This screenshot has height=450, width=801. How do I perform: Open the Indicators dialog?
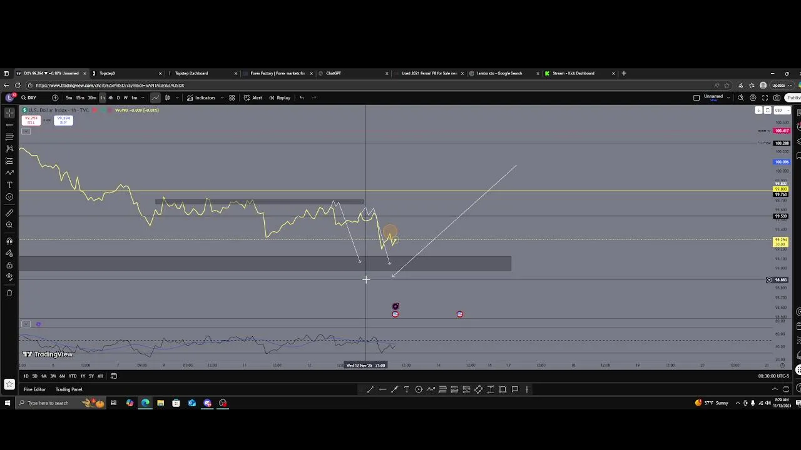pos(201,97)
